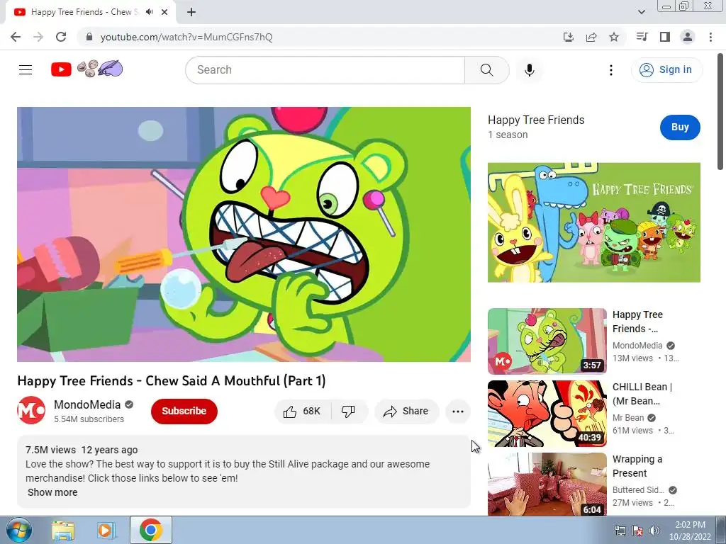Open Happy Tree Friends show poster

593,222
